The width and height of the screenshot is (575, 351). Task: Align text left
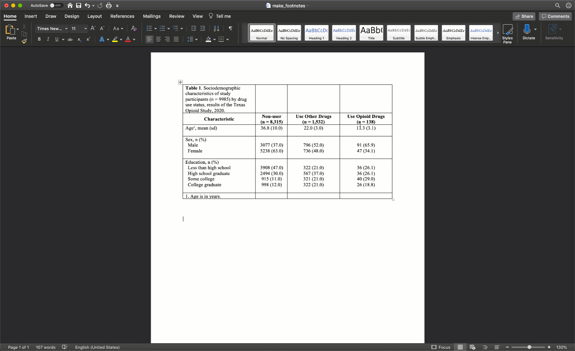[x=149, y=39]
